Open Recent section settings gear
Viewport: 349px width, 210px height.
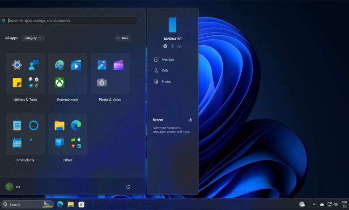click(x=190, y=120)
